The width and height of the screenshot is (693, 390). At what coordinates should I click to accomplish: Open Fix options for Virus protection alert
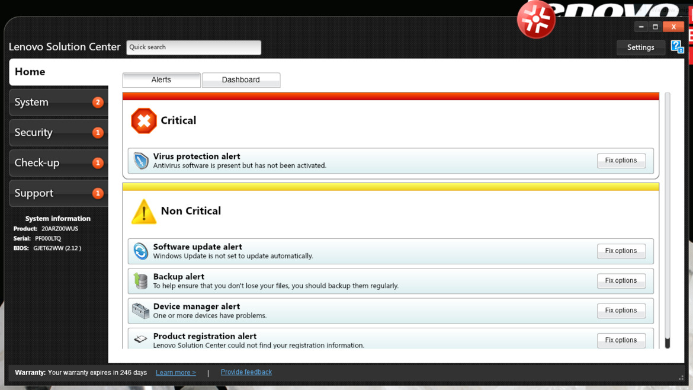click(x=621, y=161)
